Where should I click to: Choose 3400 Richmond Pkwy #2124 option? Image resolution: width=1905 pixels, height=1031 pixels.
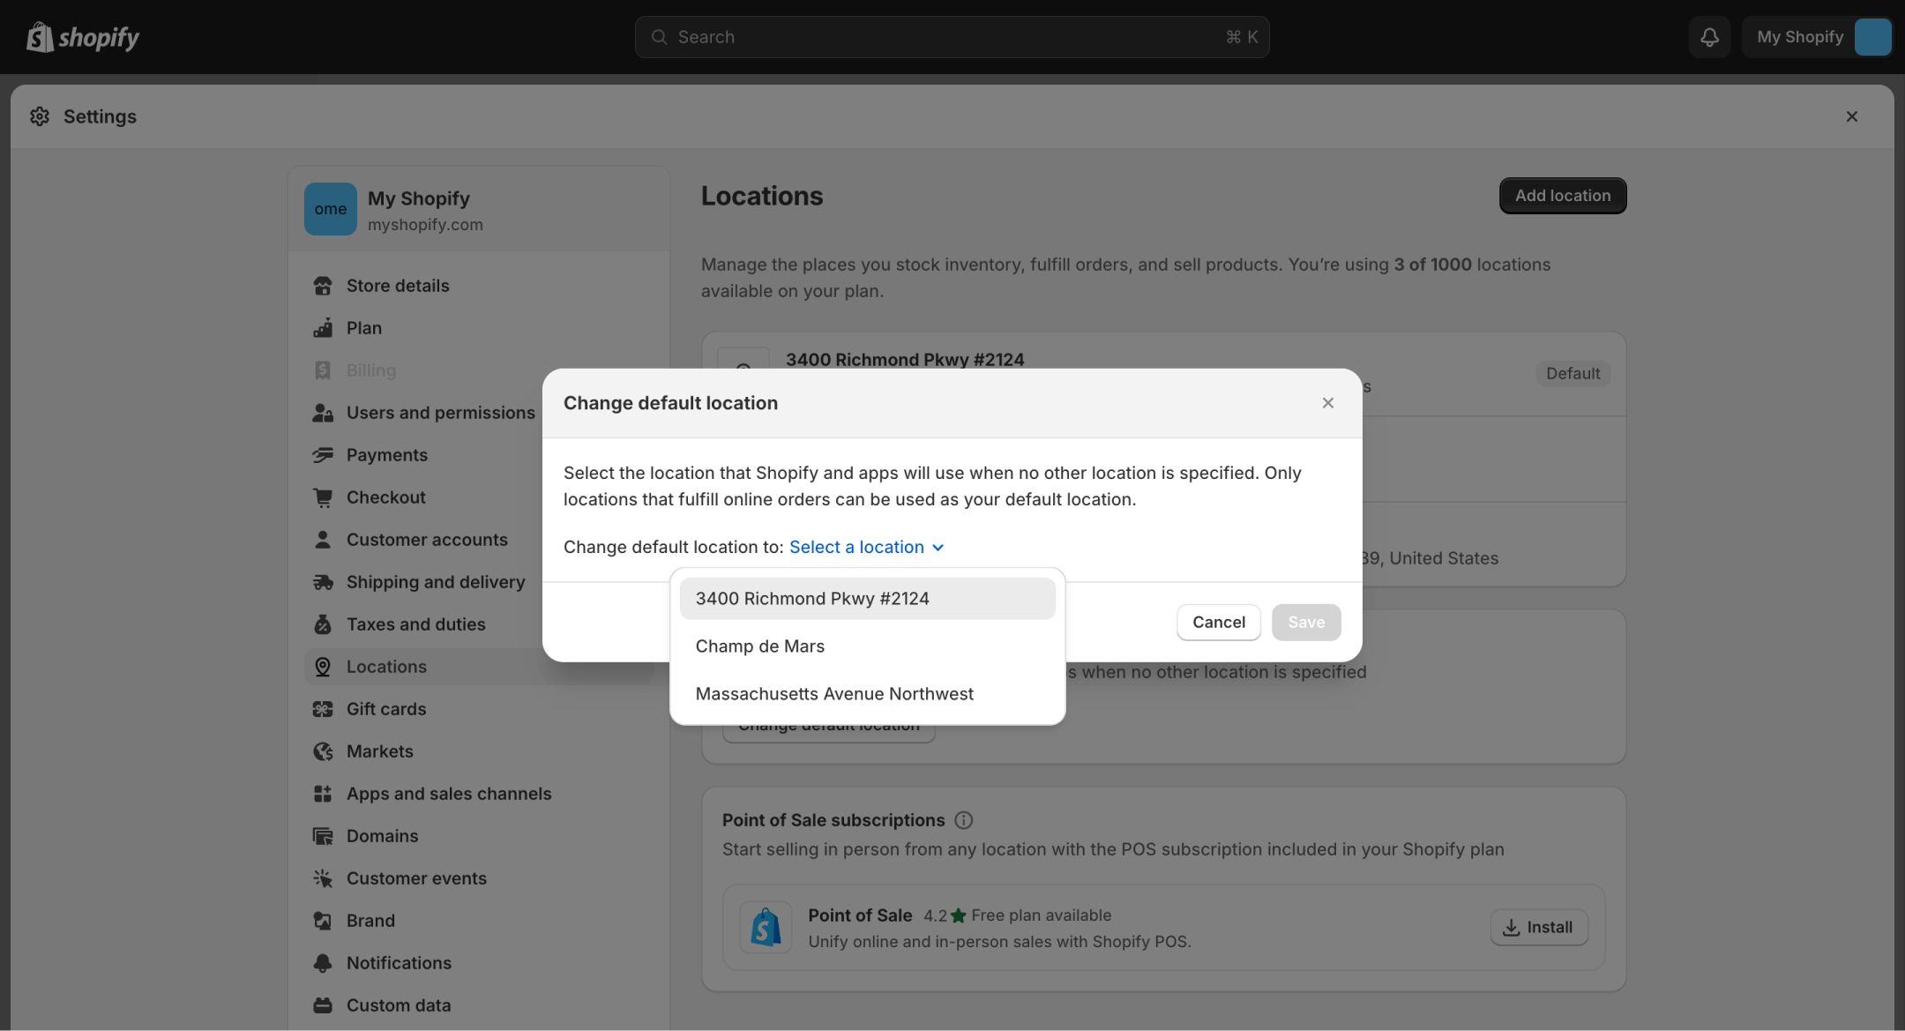coord(867,599)
